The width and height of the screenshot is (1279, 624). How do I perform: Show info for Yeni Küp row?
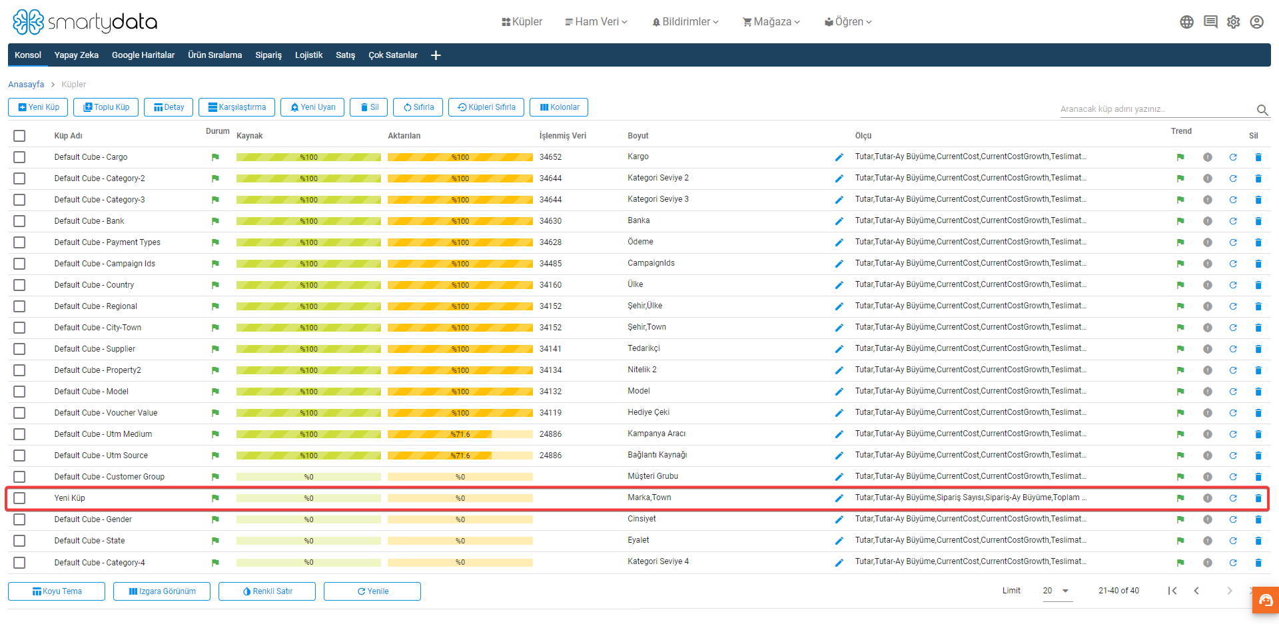(x=1208, y=498)
